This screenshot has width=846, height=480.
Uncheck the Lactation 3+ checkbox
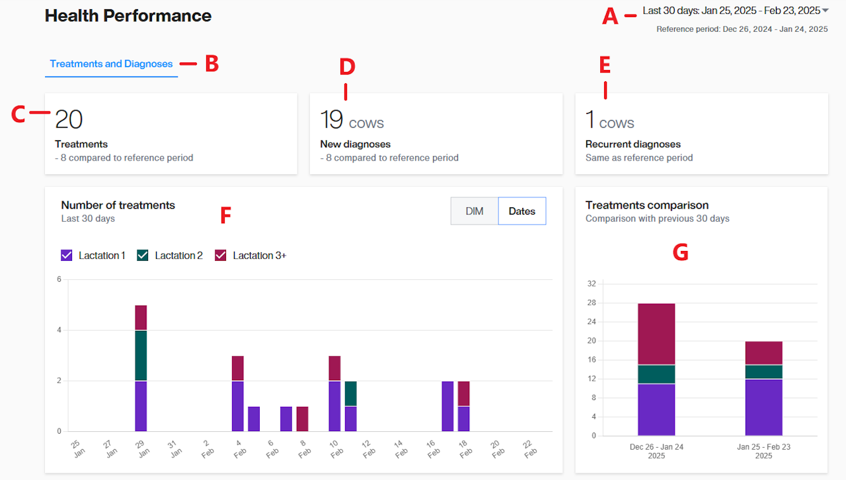coord(221,256)
